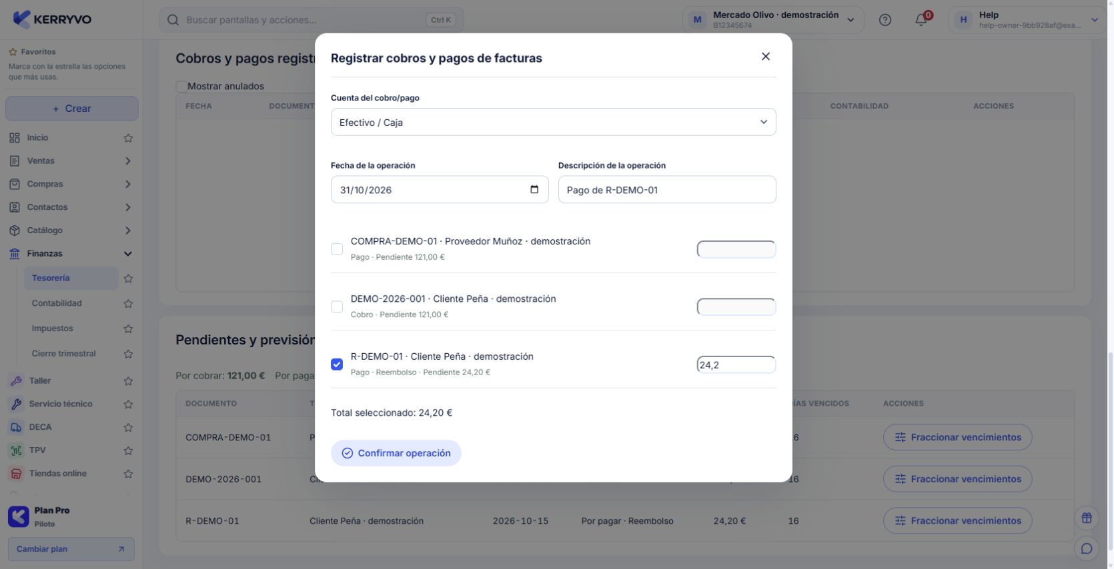This screenshot has height=569, width=1114.
Task: Expand the Ventas menu
Action: point(71,161)
